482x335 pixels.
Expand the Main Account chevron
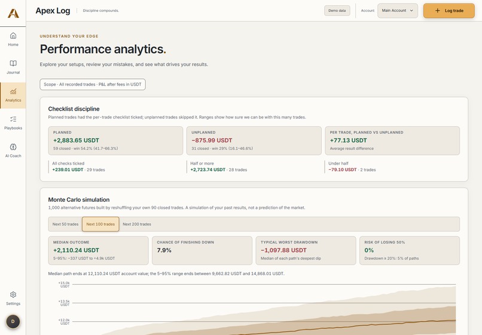point(411,10)
